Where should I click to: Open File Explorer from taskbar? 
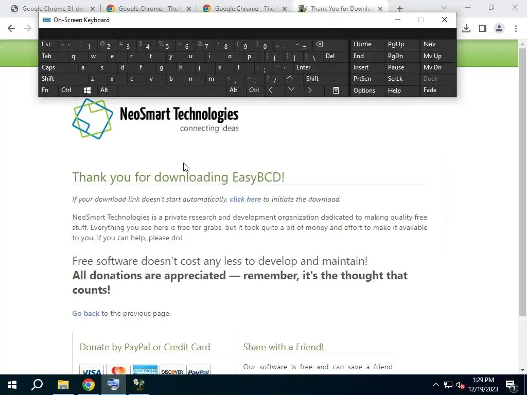63,385
